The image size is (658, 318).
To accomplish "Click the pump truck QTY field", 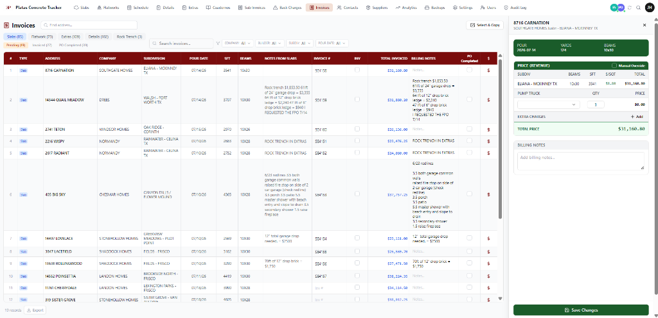I will (x=596, y=105).
